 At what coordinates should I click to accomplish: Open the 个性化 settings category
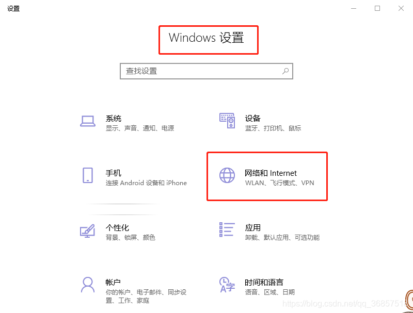[x=117, y=227]
